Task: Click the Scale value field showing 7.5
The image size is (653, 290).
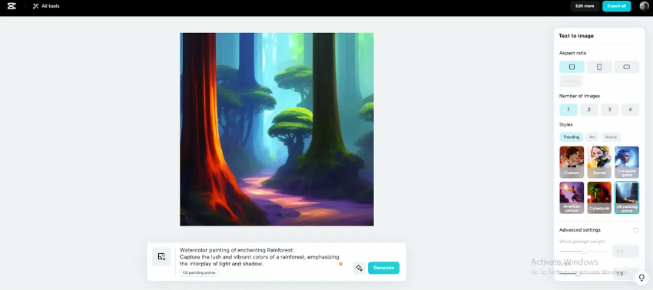Action: [625, 274]
